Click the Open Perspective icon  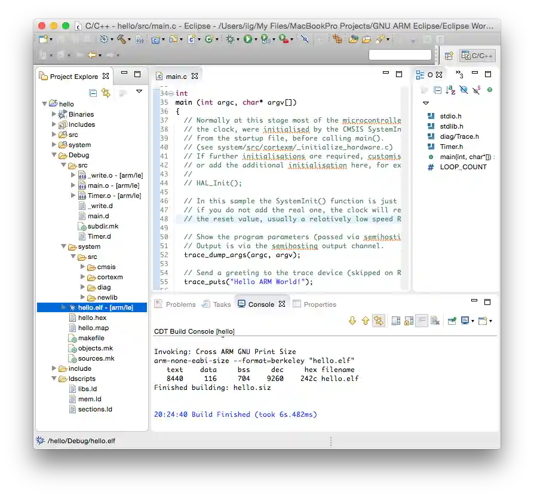[449, 56]
